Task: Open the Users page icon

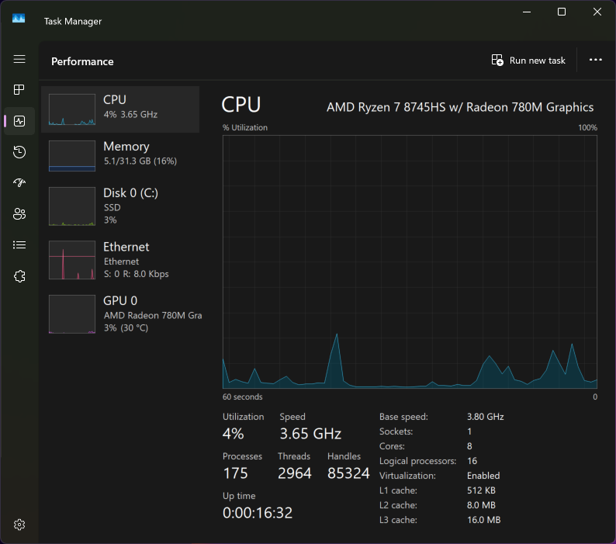Action: click(x=19, y=214)
